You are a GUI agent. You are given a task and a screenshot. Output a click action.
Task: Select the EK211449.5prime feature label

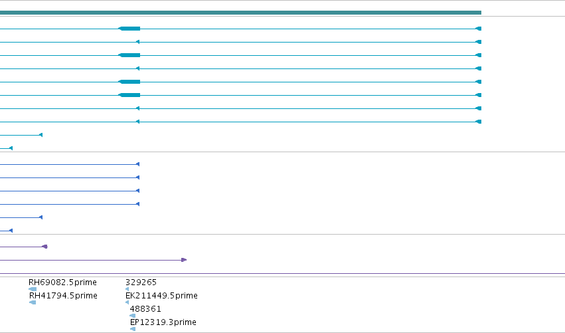(161, 296)
